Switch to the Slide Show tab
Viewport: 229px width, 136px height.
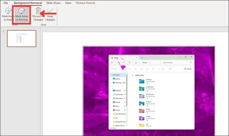coord(54,3)
